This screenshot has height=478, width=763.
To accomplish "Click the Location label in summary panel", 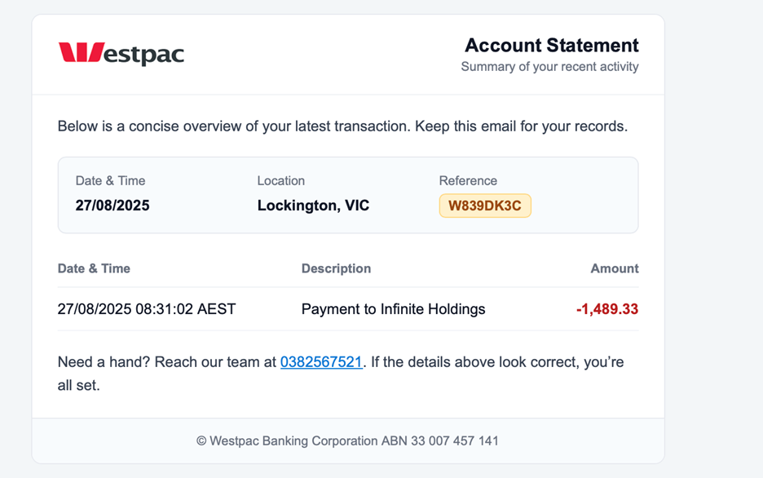I will (281, 180).
